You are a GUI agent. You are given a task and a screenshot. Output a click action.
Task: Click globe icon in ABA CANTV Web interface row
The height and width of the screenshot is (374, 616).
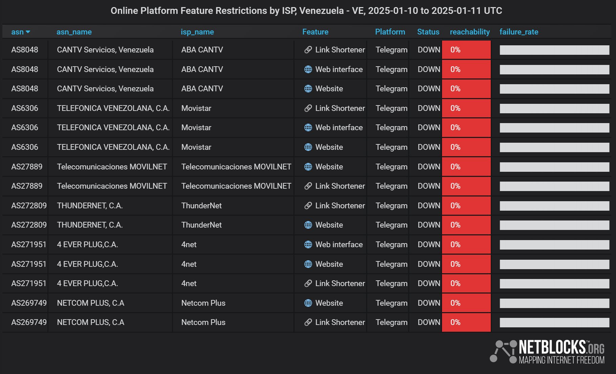point(308,69)
